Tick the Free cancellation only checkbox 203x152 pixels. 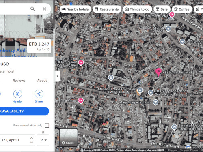tap(47, 125)
